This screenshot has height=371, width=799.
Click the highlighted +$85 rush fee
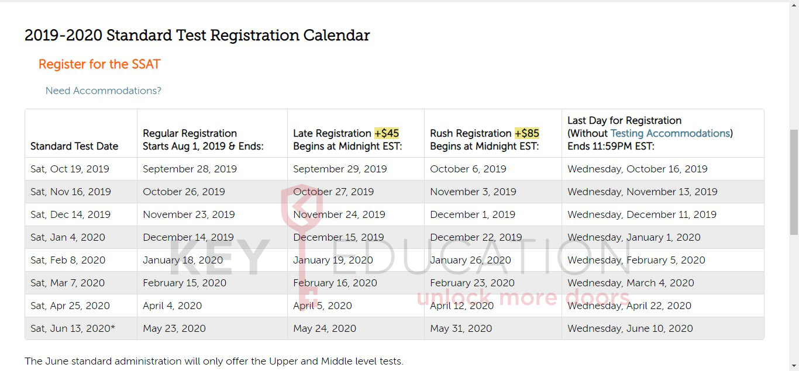[x=526, y=133]
